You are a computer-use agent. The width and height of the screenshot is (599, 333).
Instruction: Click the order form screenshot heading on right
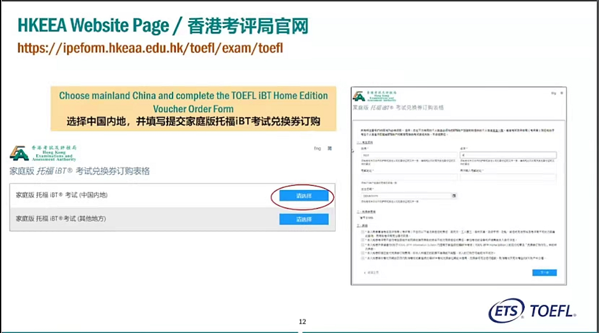pyautogui.click(x=398, y=108)
